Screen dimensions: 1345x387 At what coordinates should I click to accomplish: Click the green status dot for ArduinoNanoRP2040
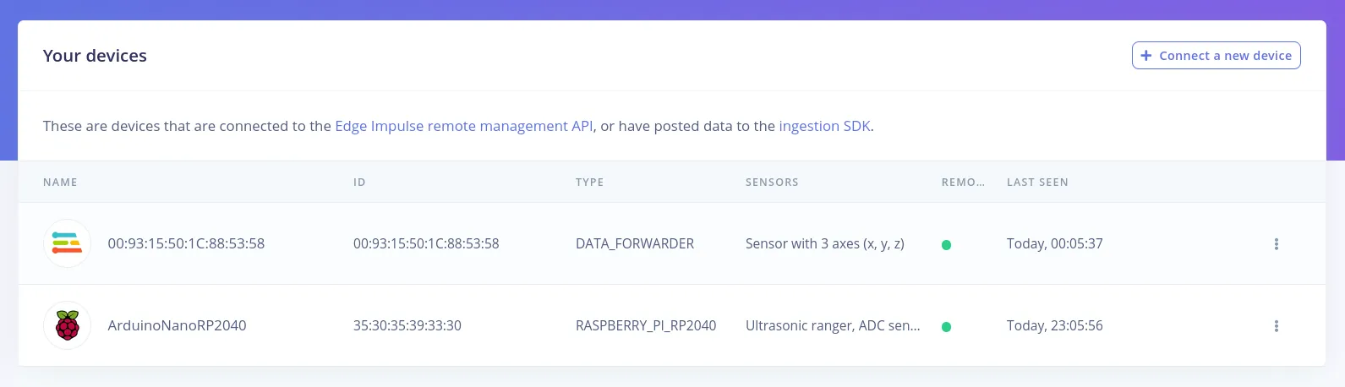click(946, 327)
